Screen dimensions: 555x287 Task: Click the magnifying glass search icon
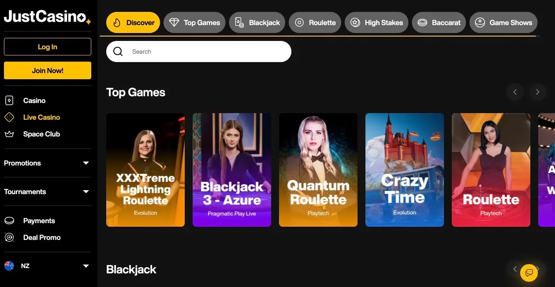pos(118,51)
